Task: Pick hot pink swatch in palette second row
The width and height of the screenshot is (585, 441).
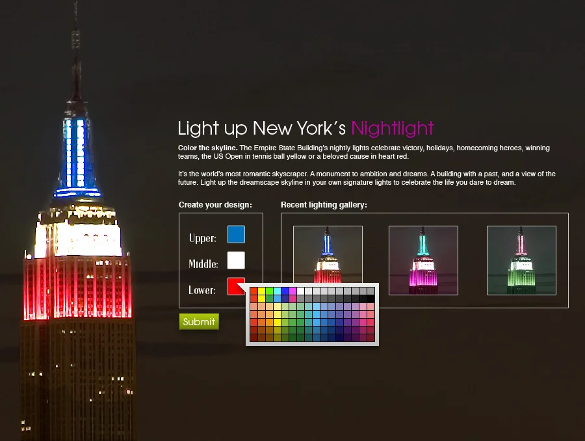Action: tap(293, 299)
